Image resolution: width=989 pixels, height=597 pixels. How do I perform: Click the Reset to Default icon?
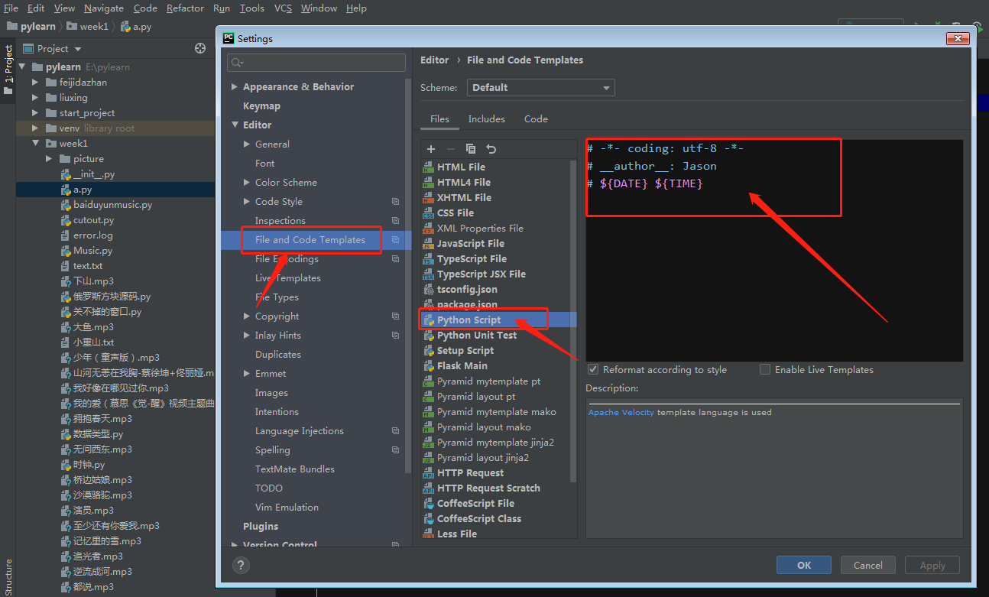pyautogui.click(x=491, y=149)
